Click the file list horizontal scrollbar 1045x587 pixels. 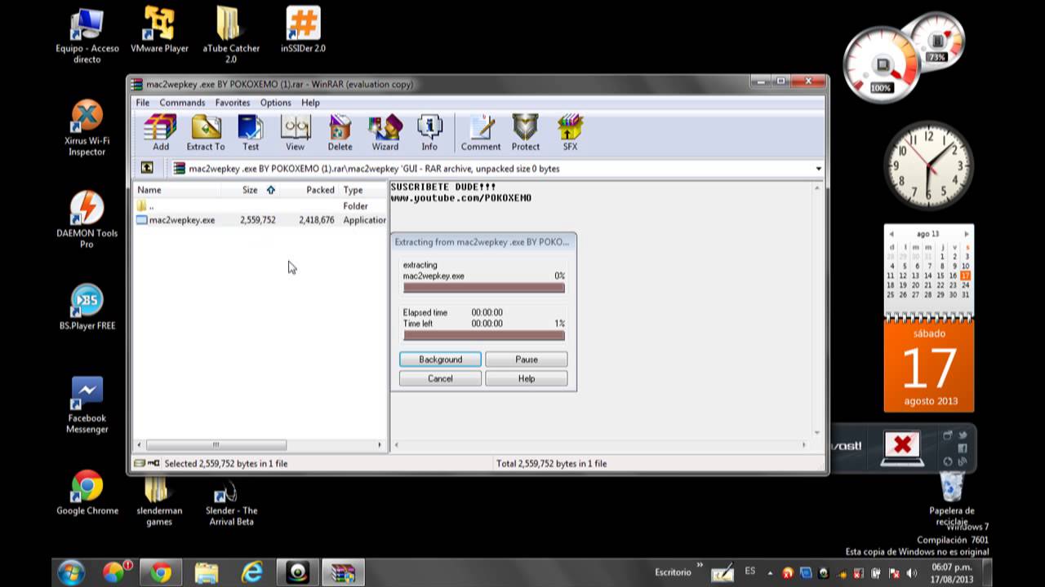click(x=216, y=445)
